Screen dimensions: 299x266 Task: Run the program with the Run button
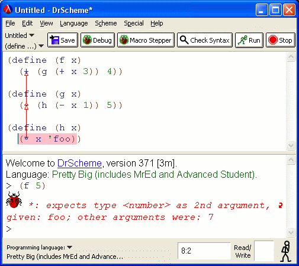pos(249,40)
